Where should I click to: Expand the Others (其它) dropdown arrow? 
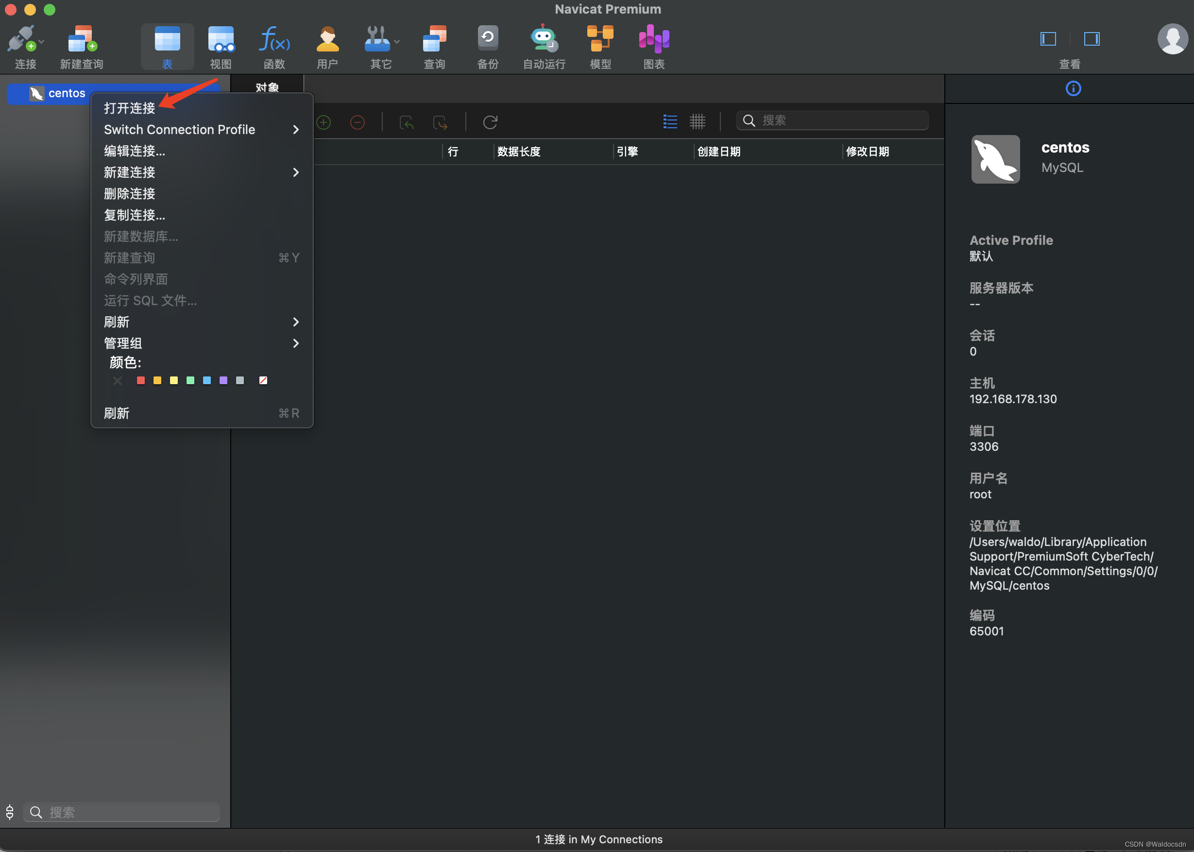tap(397, 41)
